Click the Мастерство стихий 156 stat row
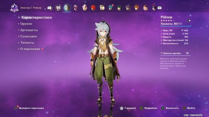 pyautogui.click(x=174, y=40)
